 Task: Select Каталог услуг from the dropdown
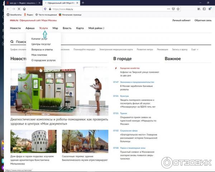point(39,39)
